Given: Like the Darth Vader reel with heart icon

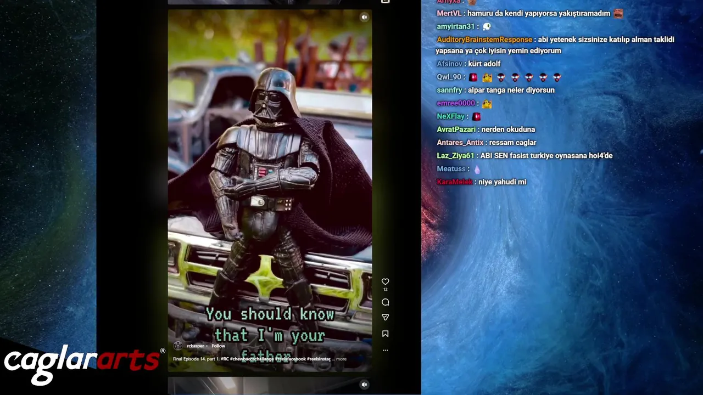Looking at the screenshot, I should coord(385,281).
